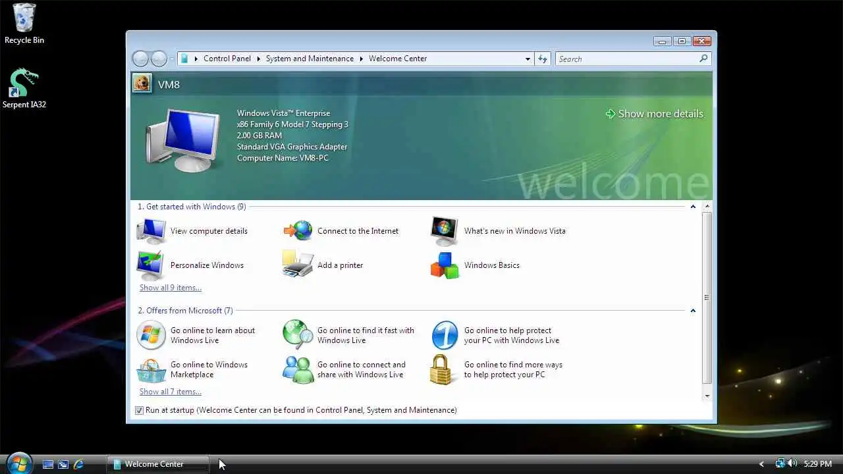Screen dimensions: 843x474
Task: Click Switch between windows quick launch icon
Action: point(63,464)
